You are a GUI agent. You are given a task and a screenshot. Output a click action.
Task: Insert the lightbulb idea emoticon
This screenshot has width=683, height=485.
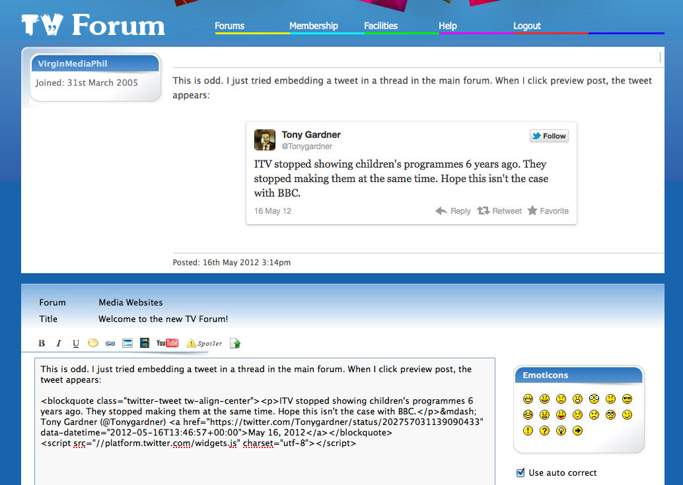[561, 431]
